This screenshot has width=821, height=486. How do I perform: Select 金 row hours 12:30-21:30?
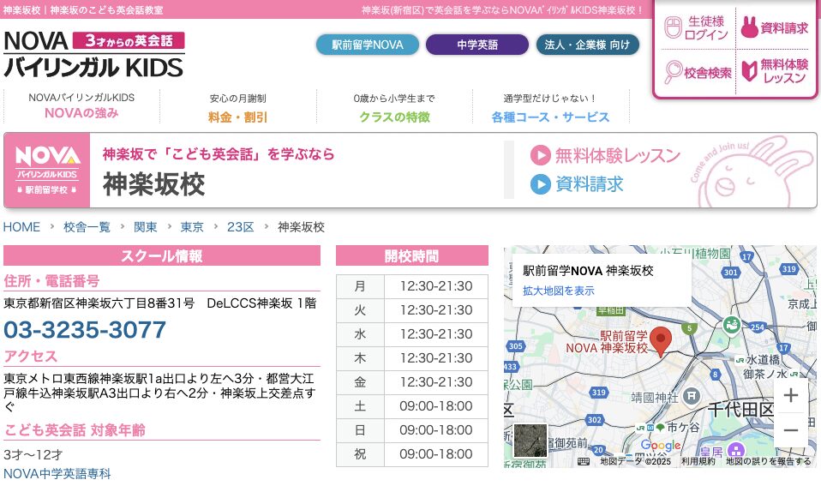coord(436,382)
